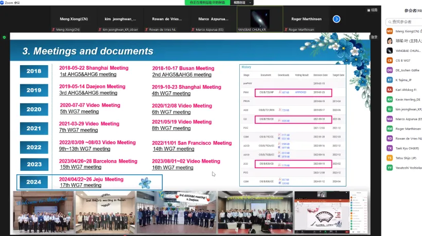Click the next participants arrow in video strip
Viewport: 422px width, 236px height.
coord(337,19)
